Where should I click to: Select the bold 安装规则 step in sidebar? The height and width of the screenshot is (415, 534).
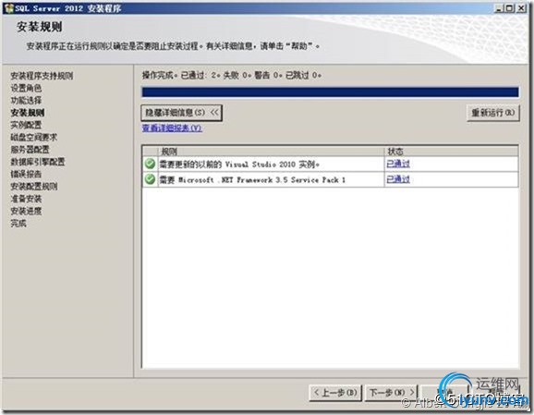(27, 113)
